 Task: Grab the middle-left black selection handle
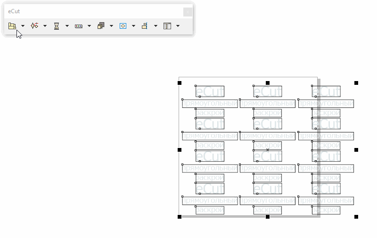180,150
